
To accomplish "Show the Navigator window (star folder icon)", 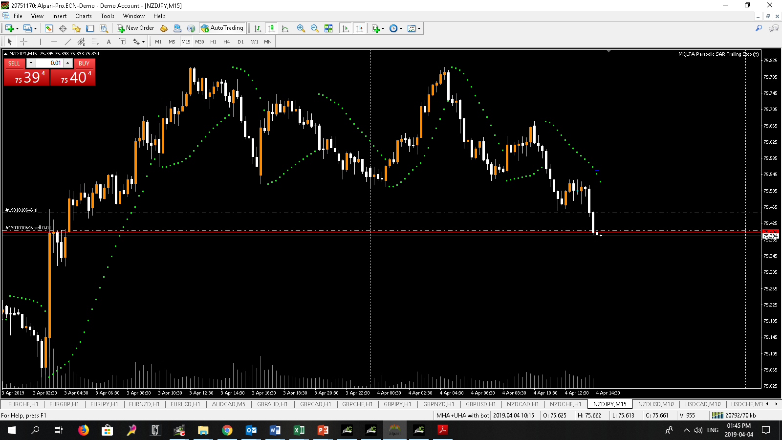I will click(x=76, y=28).
